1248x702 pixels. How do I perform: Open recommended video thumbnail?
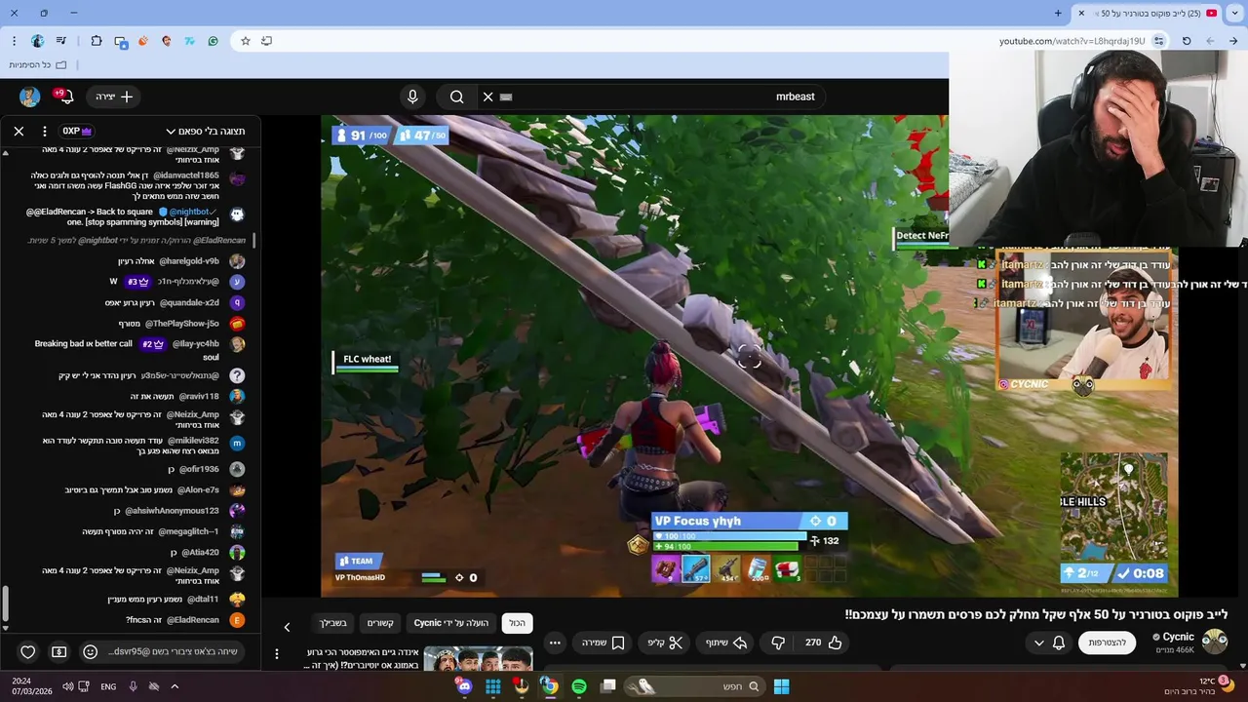point(478,659)
